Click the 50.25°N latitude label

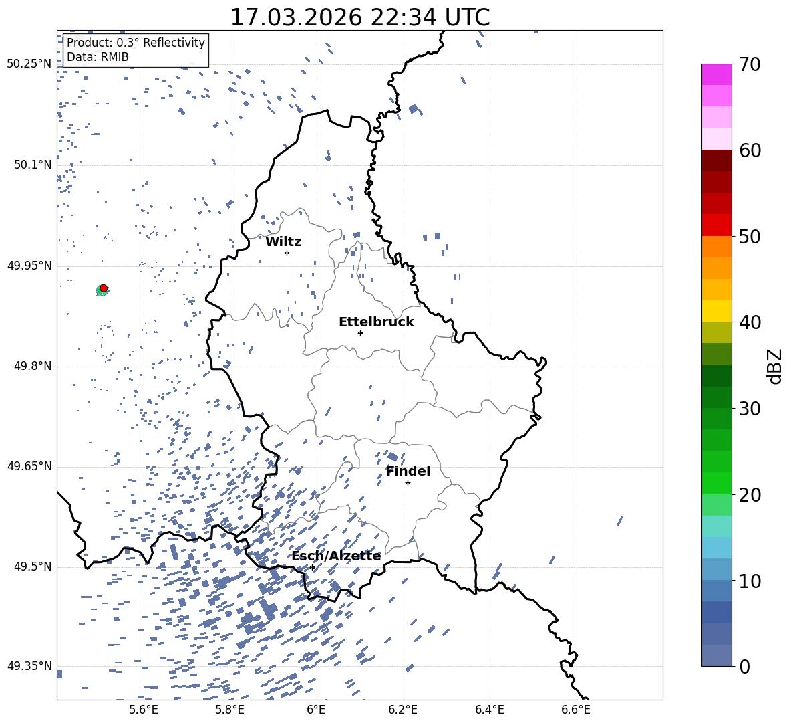coord(29,64)
